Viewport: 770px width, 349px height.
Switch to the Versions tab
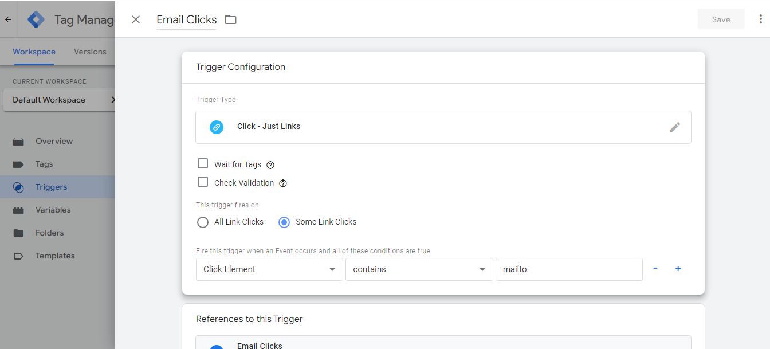point(90,52)
